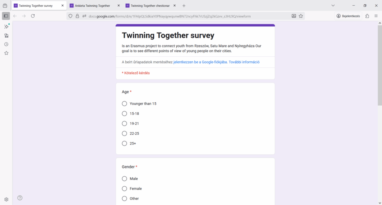The width and height of the screenshot is (382, 205).
Task: Select the 15-18 age option
Action: [125, 114]
